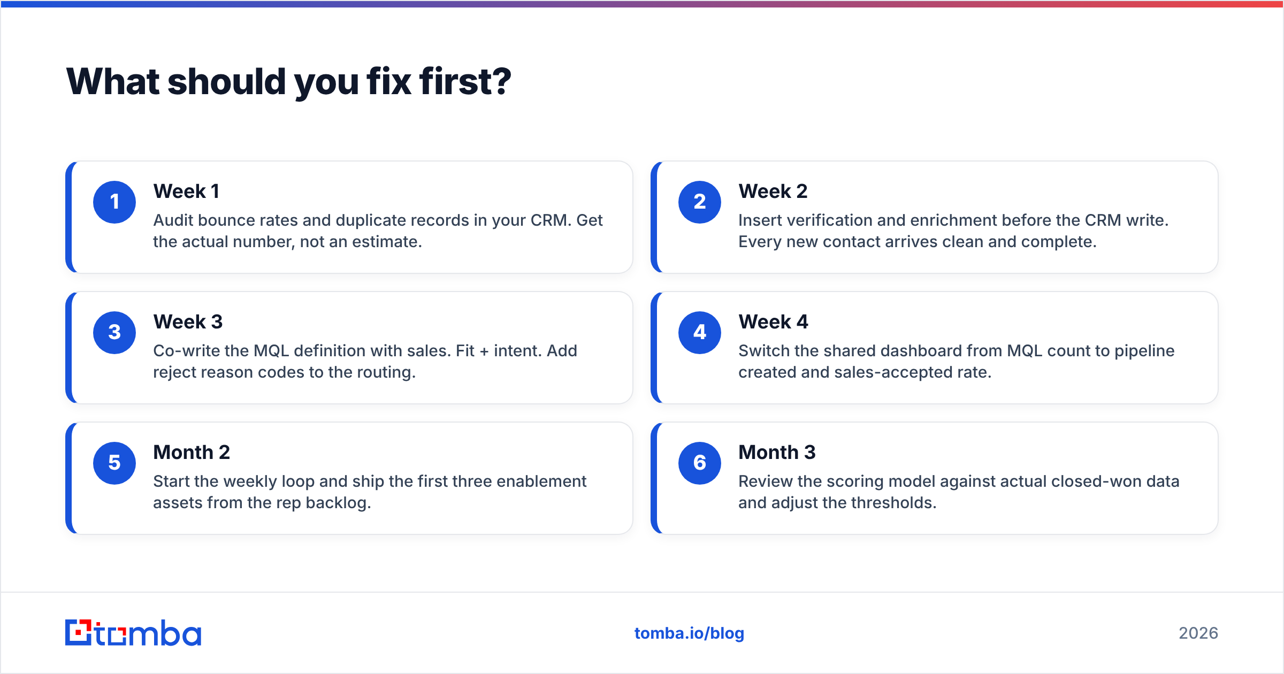Click the number 6 circle badge
This screenshot has height=674, width=1284.
(x=700, y=463)
